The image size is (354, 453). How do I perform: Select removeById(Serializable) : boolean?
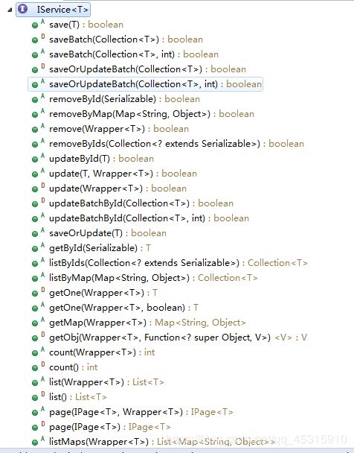click(124, 99)
